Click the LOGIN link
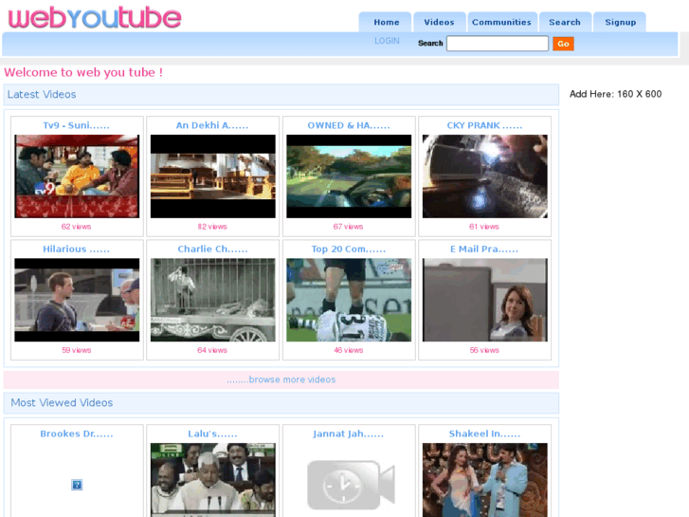This screenshot has height=517, width=689. (387, 41)
